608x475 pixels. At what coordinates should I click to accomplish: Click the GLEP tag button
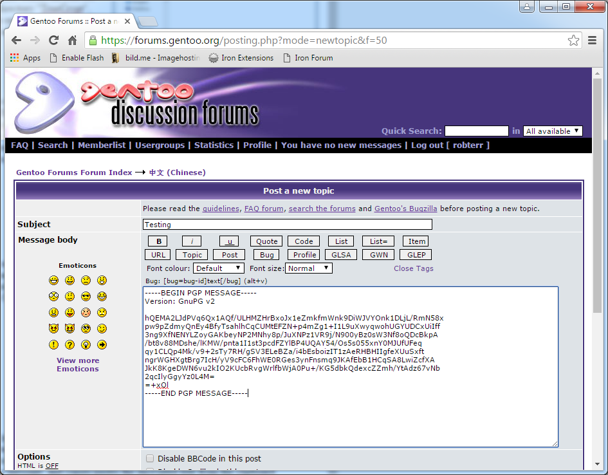click(x=416, y=255)
